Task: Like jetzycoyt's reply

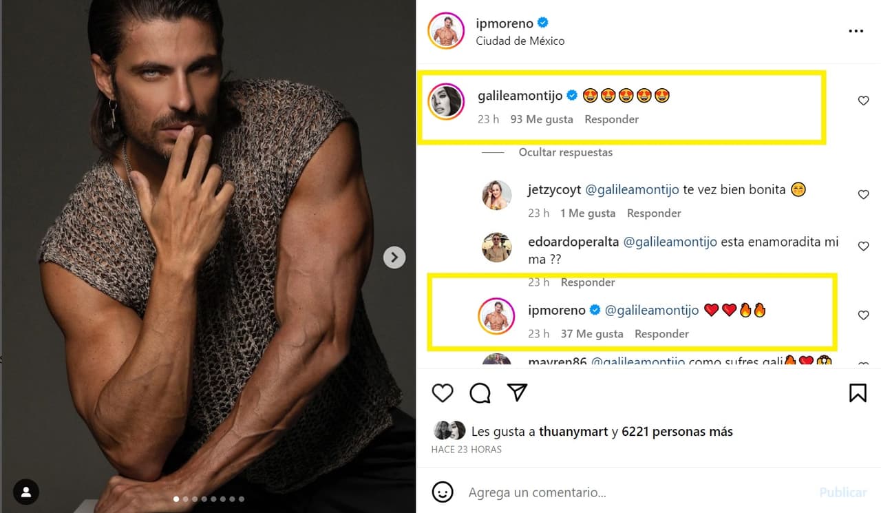Action: click(863, 195)
